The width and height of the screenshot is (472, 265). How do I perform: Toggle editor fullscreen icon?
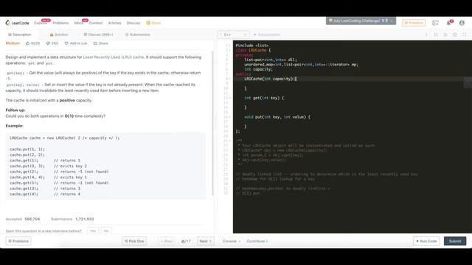click(464, 35)
